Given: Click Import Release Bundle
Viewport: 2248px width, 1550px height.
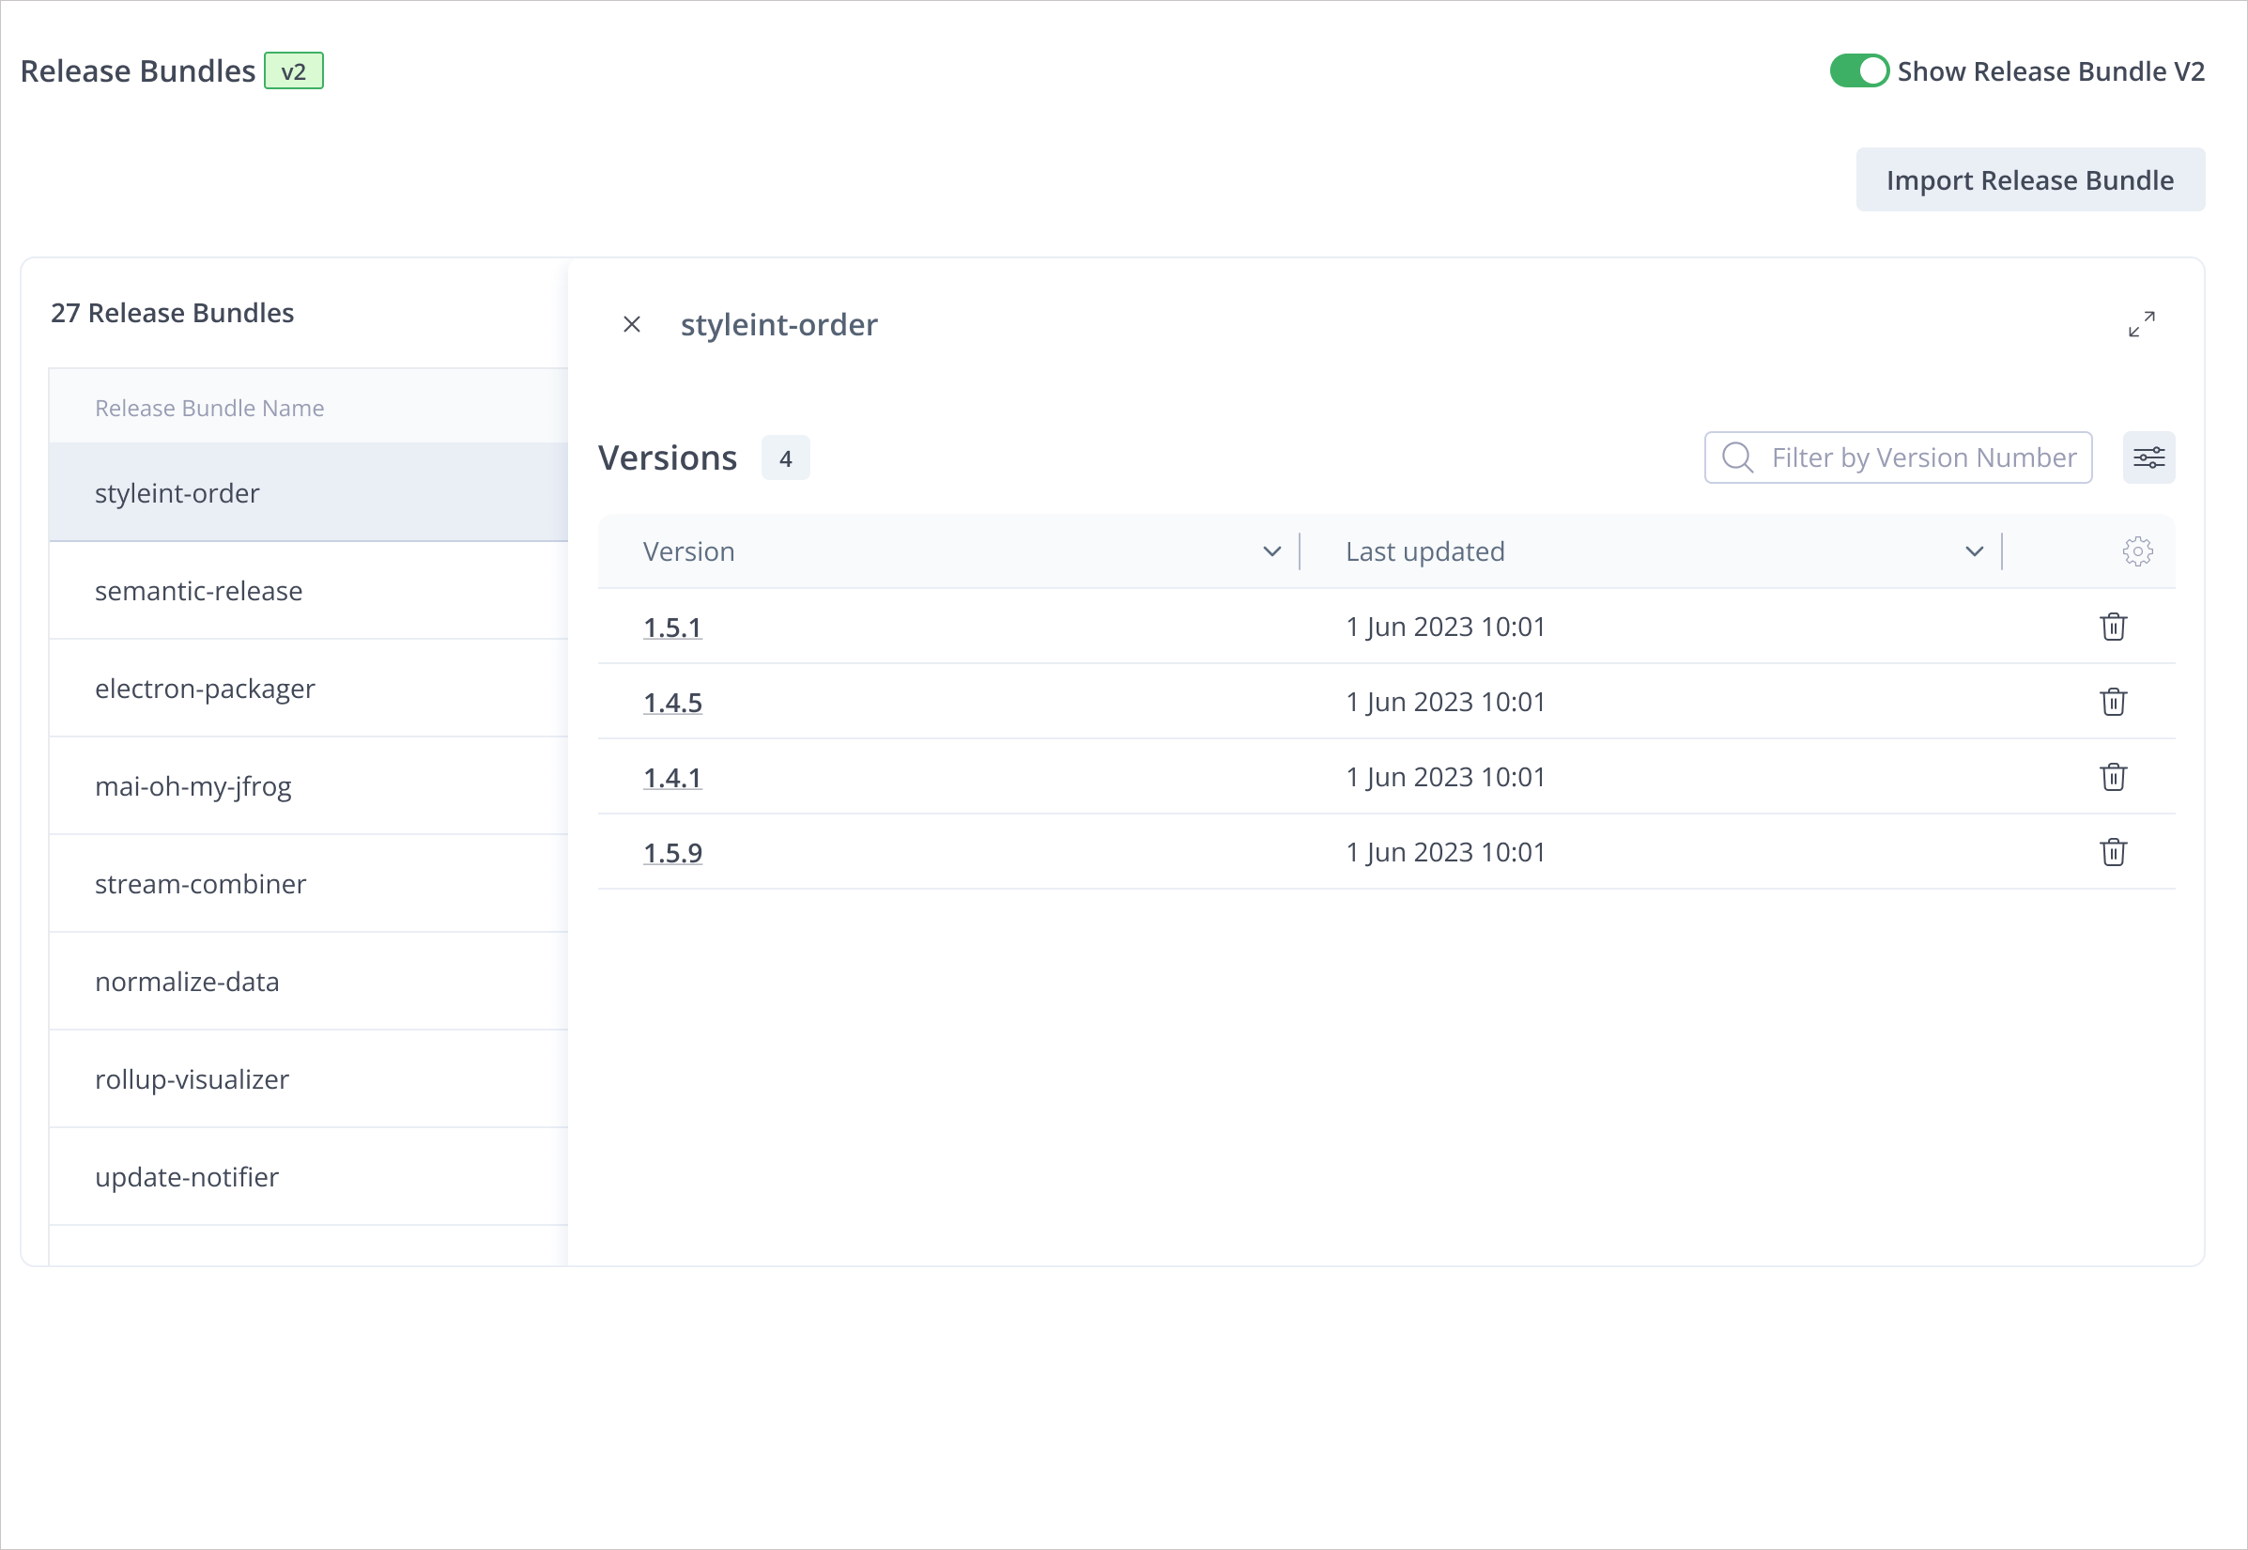Looking at the screenshot, I should (x=2029, y=179).
